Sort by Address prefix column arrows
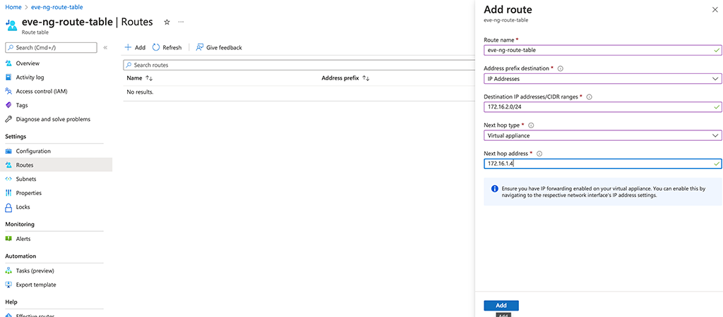 point(366,79)
